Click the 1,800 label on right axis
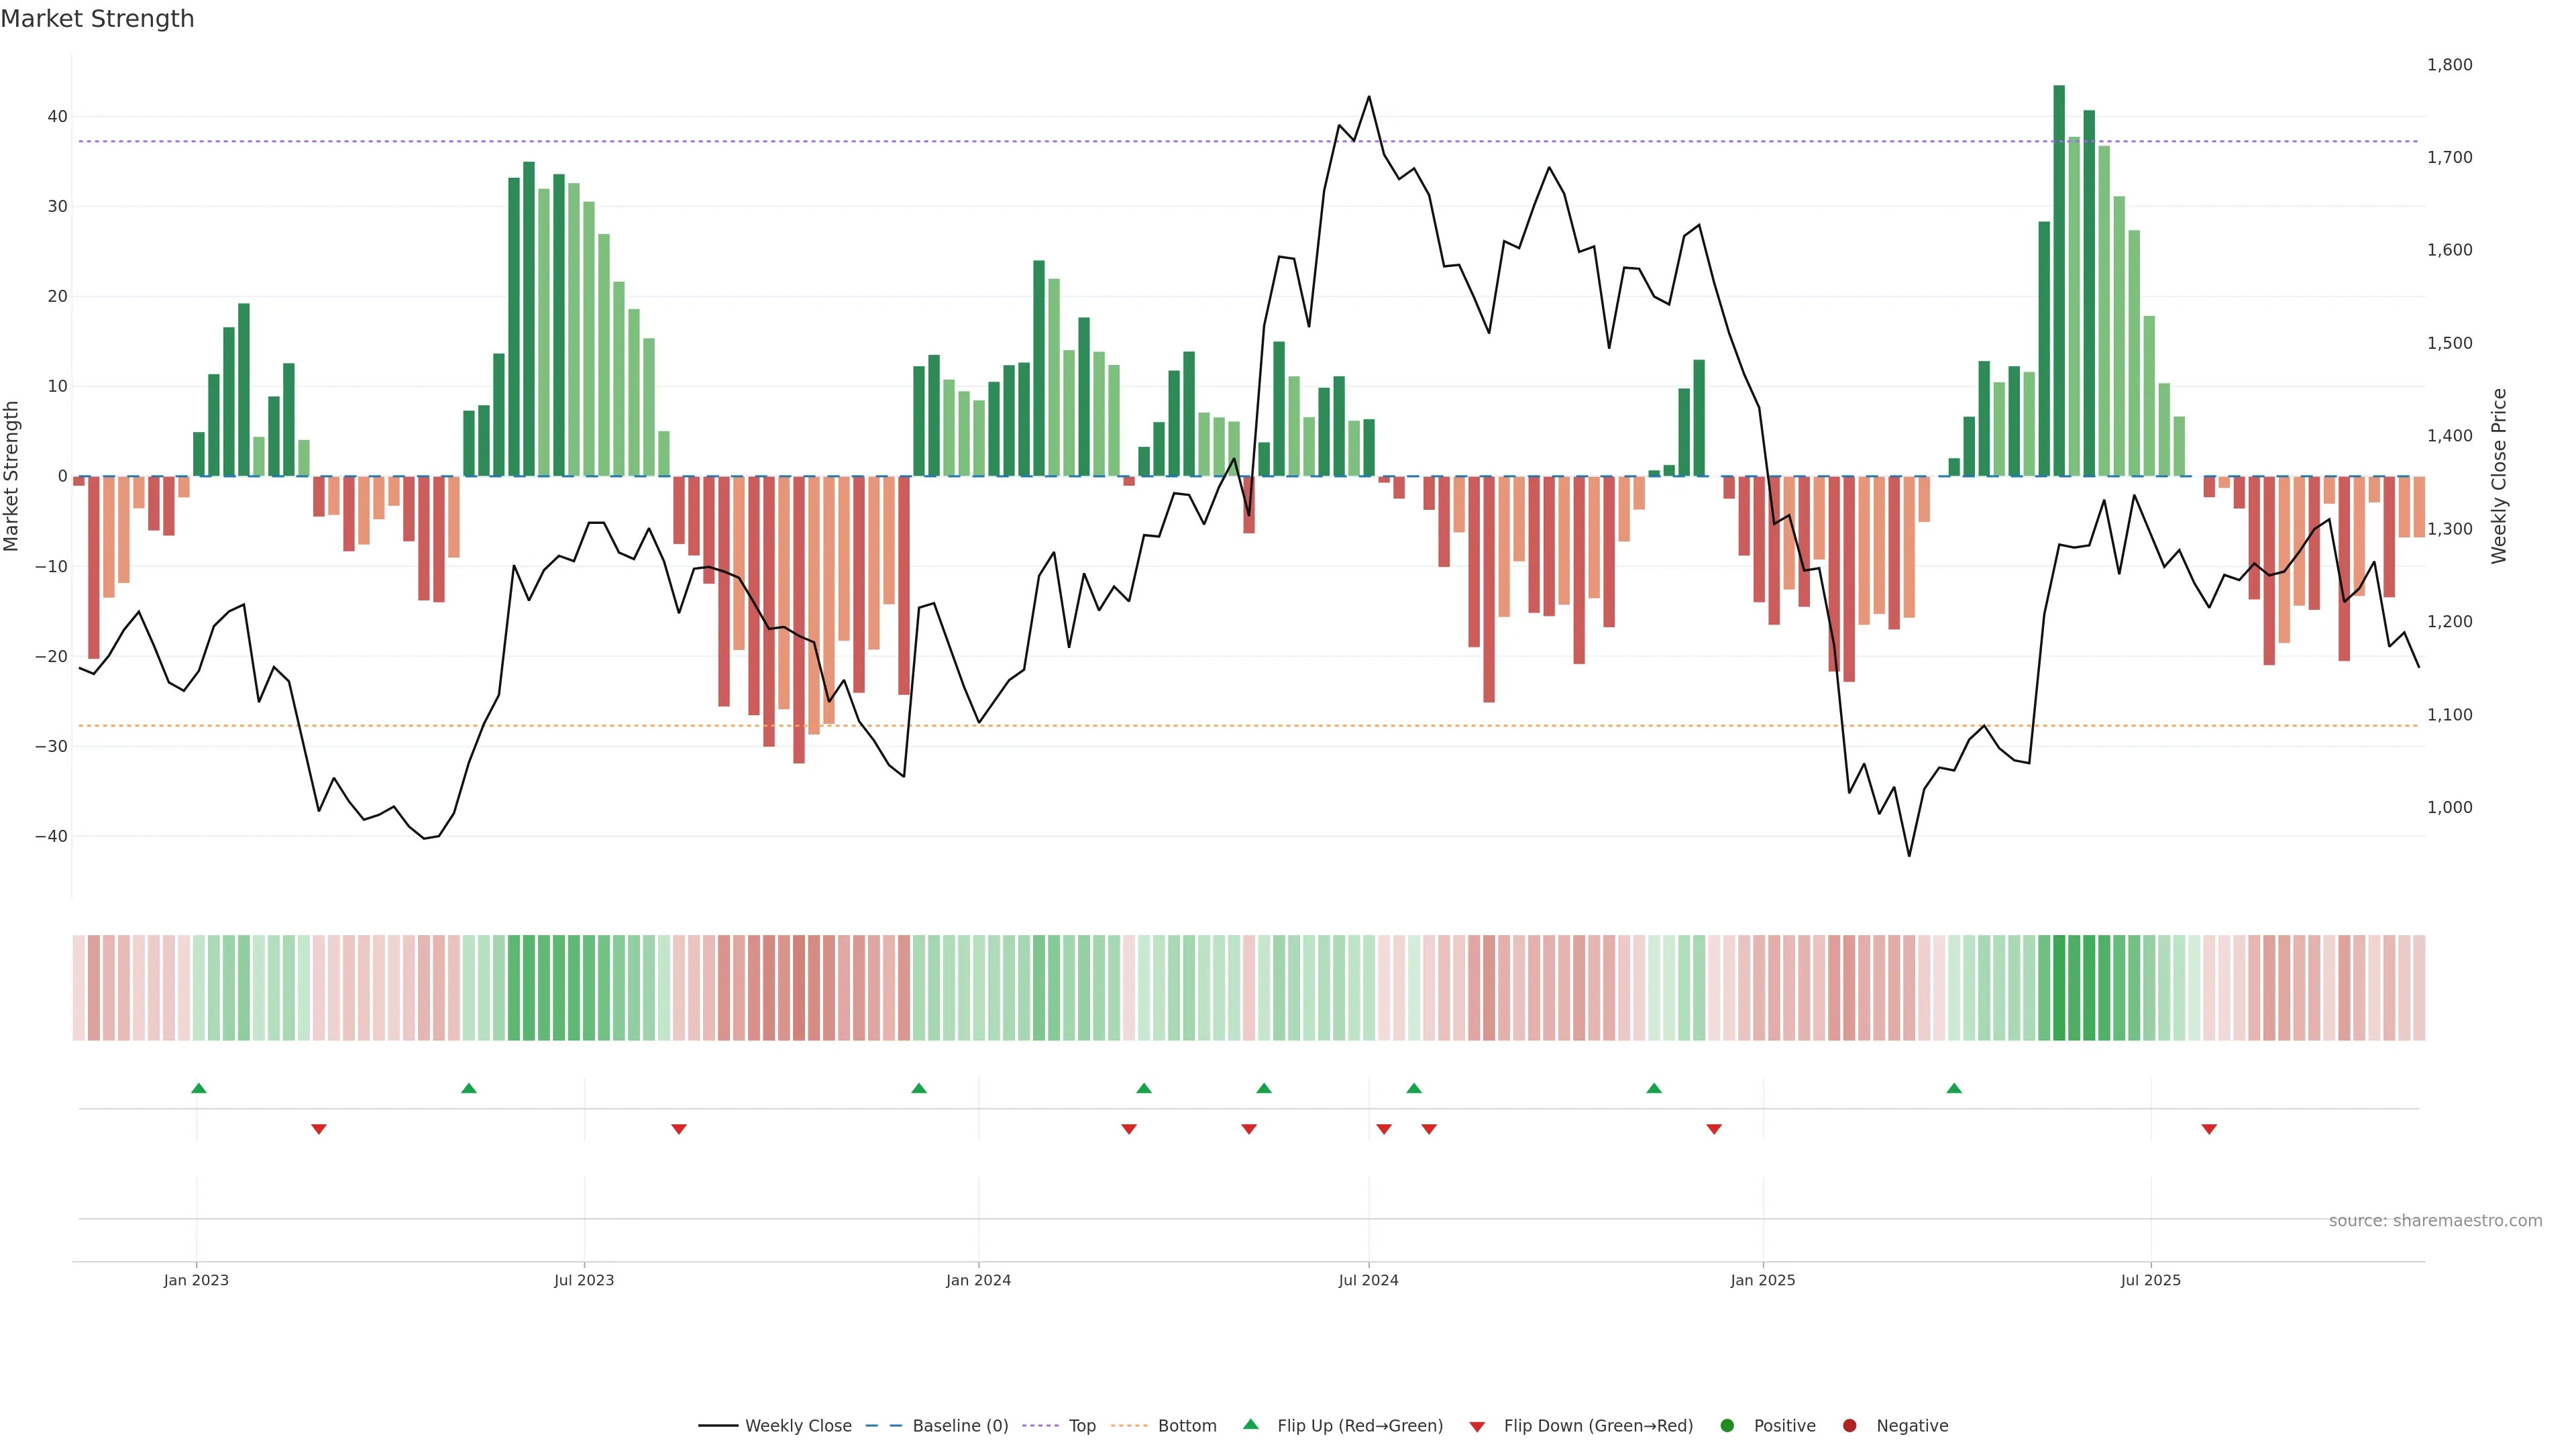The image size is (2576, 1449). click(x=2449, y=65)
